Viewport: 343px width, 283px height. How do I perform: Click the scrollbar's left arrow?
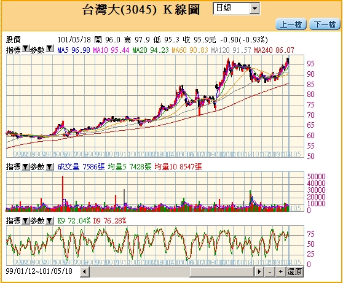[x=85, y=272]
